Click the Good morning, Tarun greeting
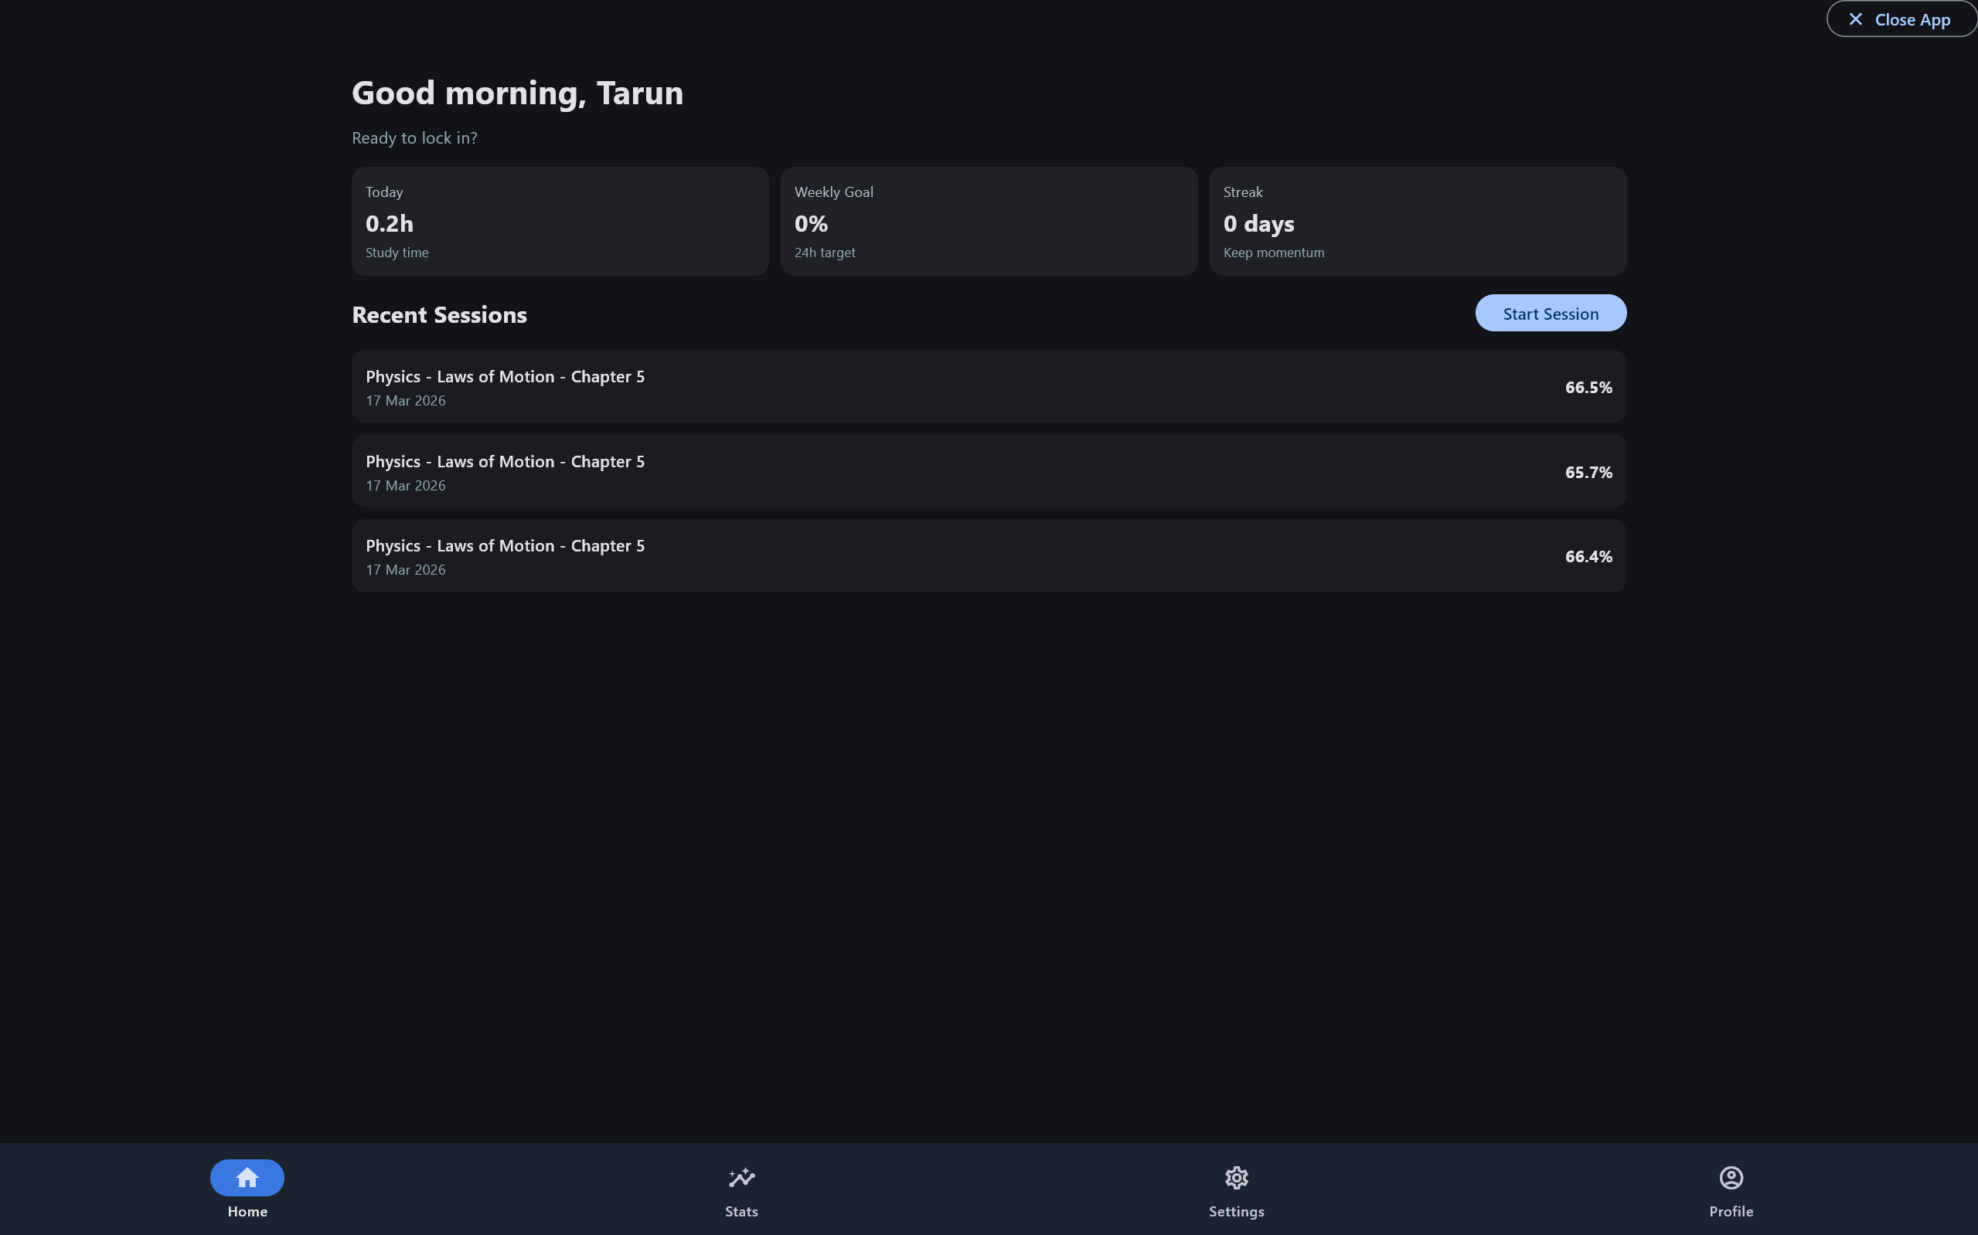 [x=516, y=93]
